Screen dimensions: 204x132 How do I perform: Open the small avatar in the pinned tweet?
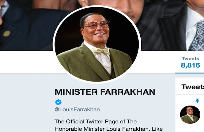point(190,115)
